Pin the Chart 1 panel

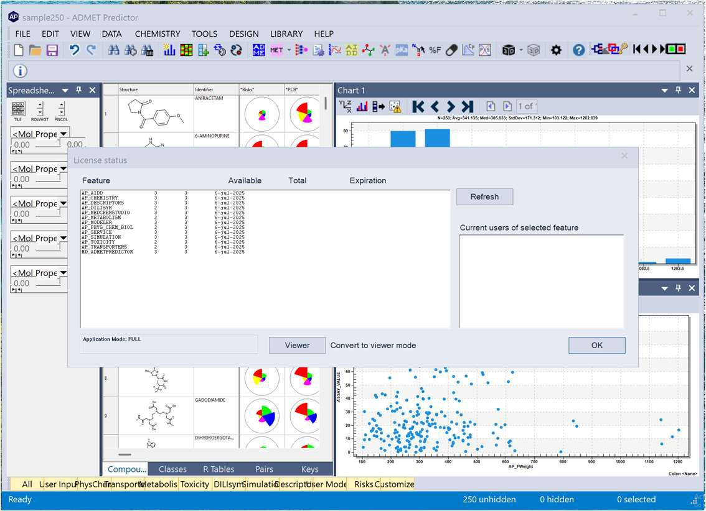point(678,90)
